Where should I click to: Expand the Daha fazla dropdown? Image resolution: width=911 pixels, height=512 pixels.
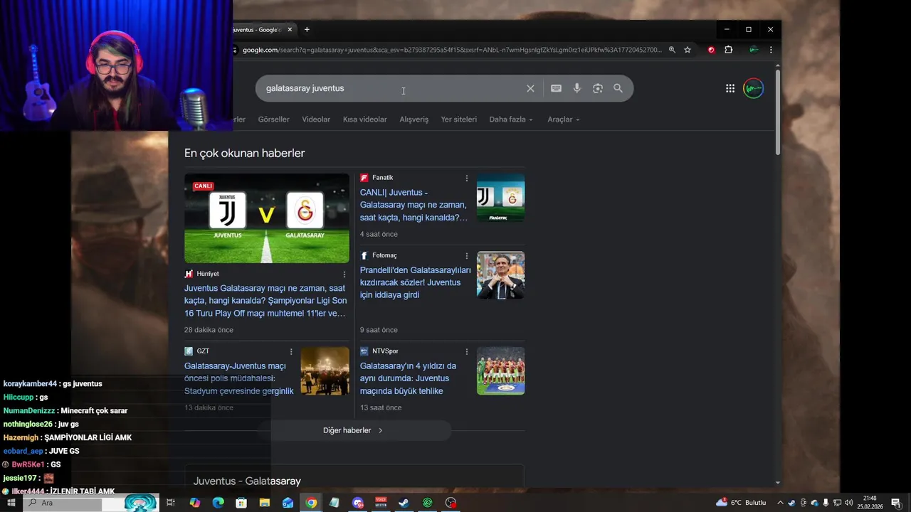coord(511,119)
